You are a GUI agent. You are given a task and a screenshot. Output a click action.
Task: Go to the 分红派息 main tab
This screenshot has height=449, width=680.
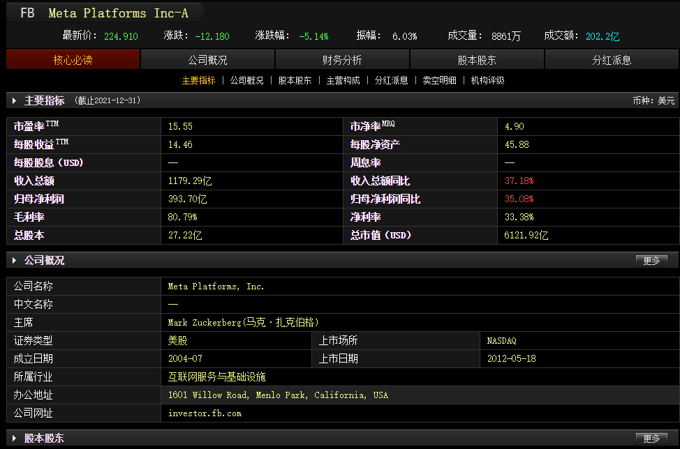click(x=612, y=60)
